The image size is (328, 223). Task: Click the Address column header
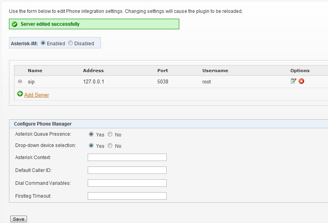(93, 71)
